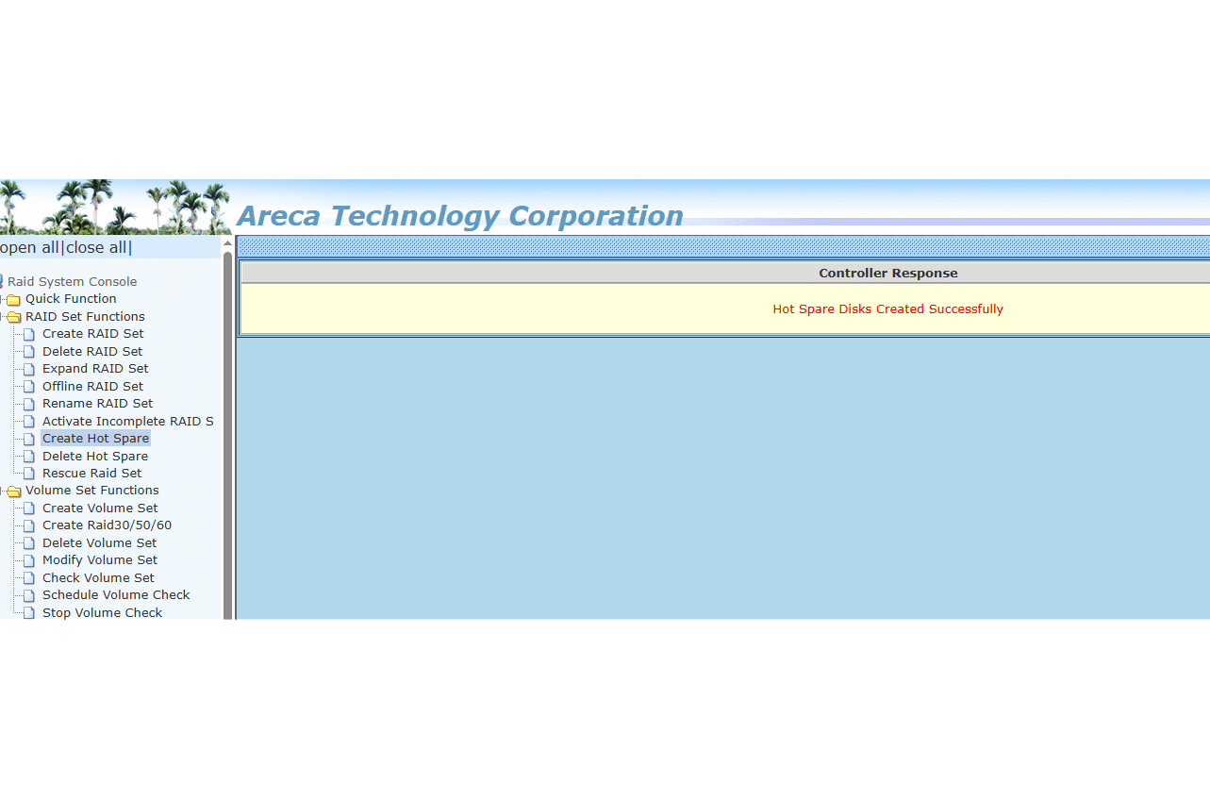1210x800 pixels.
Task: Go to Create Raid30/50/60
Action: pyautogui.click(x=107, y=525)
